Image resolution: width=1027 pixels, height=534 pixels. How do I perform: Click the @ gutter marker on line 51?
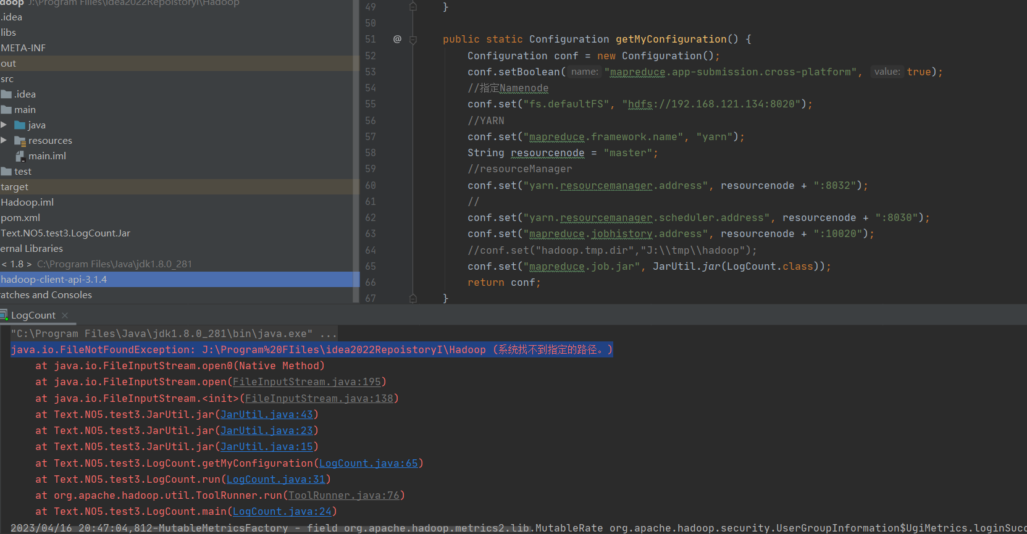pos(397,39)
